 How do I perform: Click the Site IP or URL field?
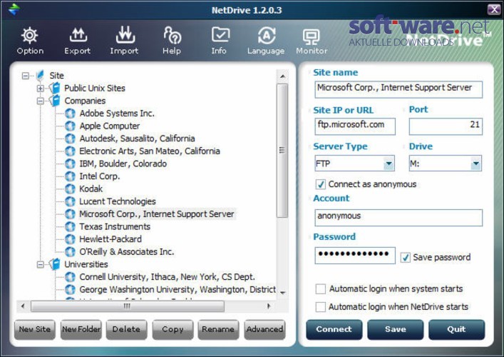click(355, 126)
